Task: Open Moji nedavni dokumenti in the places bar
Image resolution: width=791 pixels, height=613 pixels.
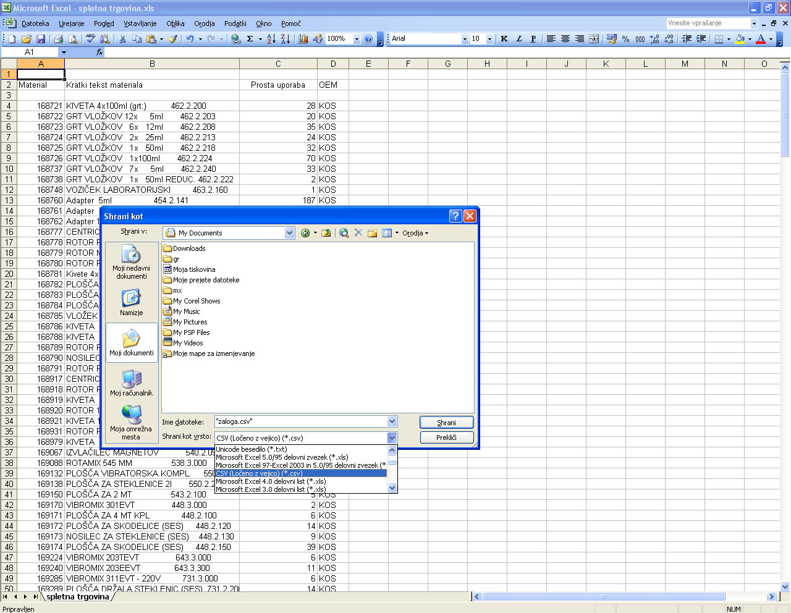Action: [x=132, y=263]
